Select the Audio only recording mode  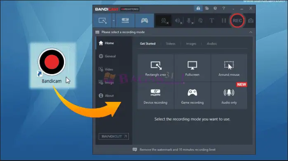click(x=229, y=96)
